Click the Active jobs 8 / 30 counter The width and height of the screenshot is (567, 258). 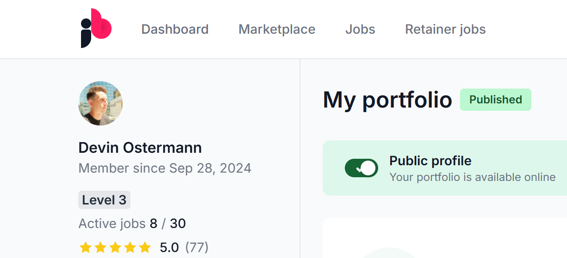[132, 224]
